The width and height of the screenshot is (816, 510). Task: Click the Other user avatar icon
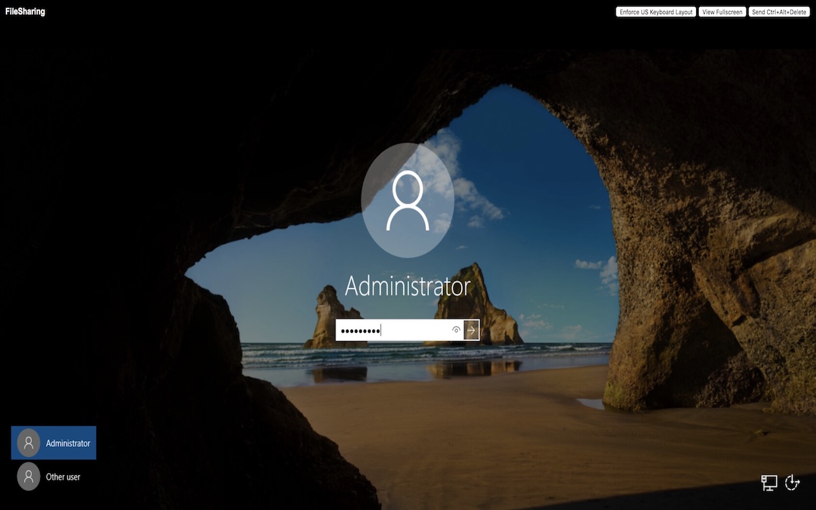29,476
